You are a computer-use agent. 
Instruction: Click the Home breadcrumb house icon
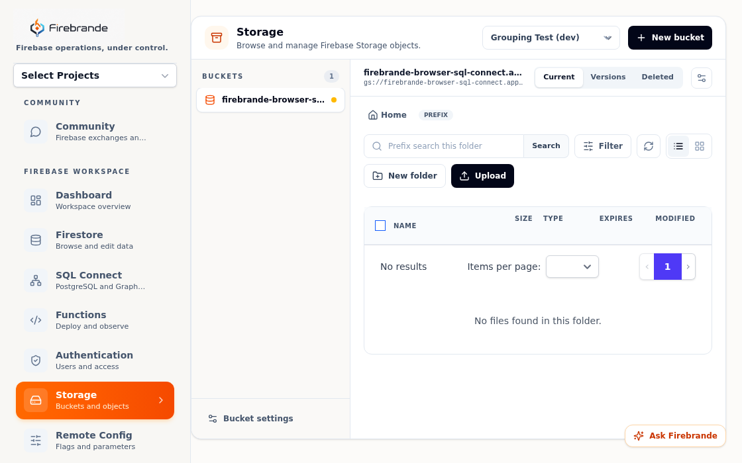[373, 115]
